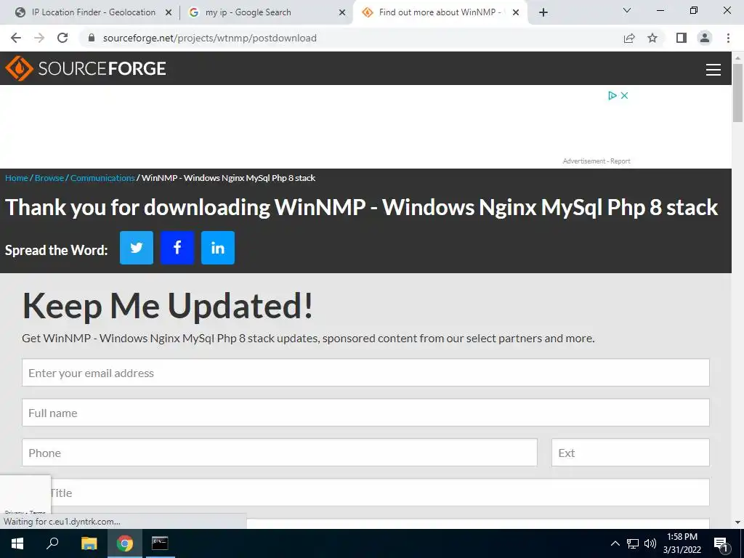Switch to IP Location Finder tab
The image size is (744, 558).
[93, 12]
